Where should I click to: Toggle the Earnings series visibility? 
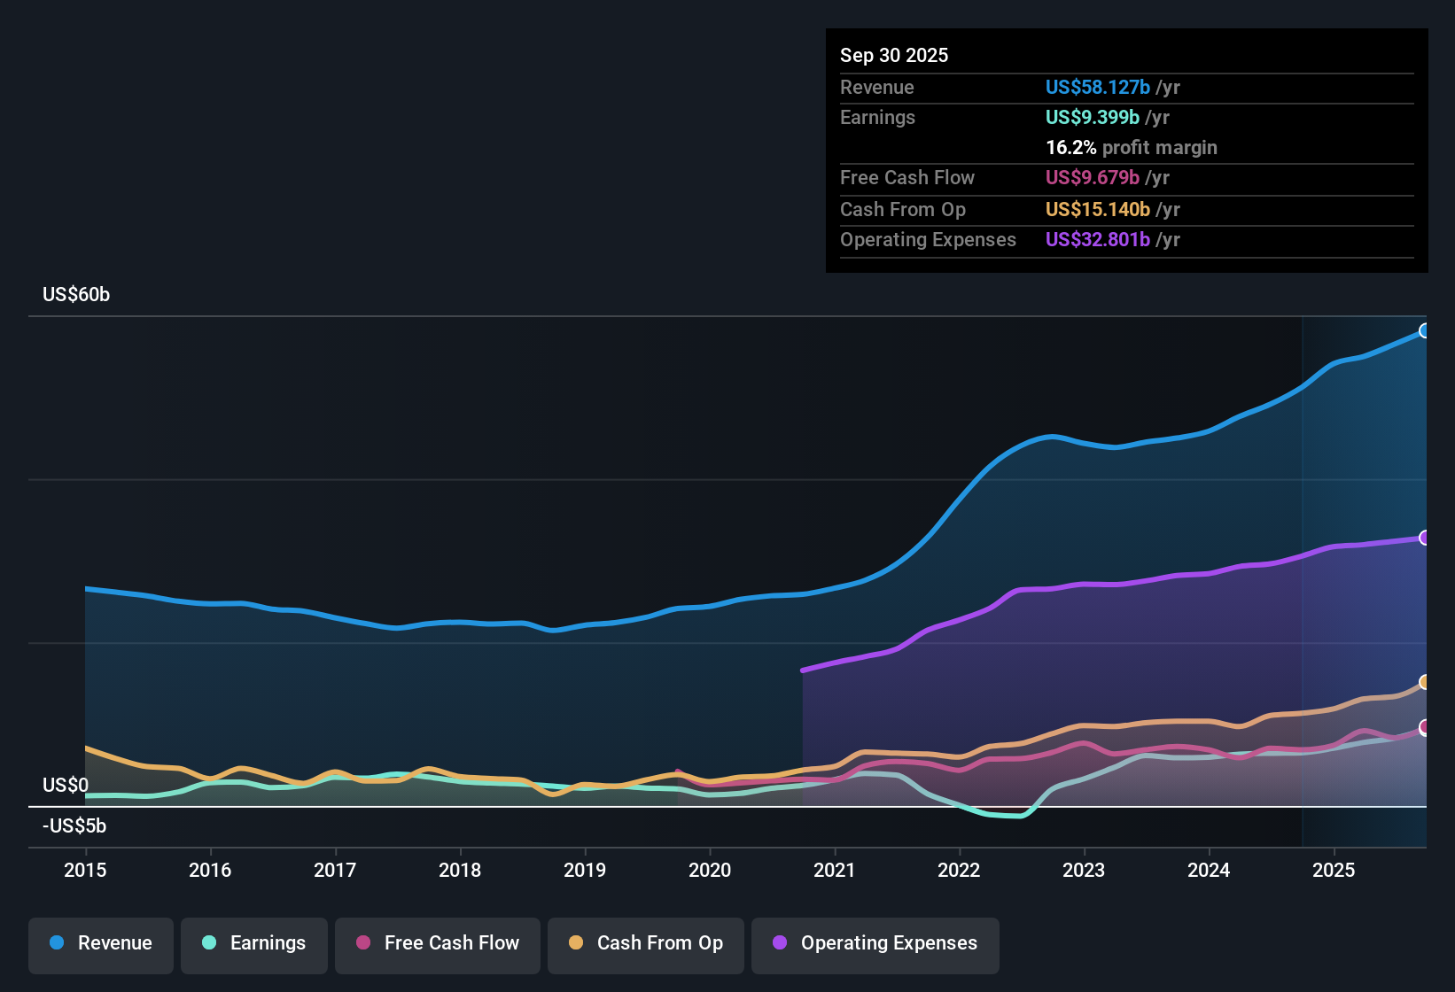click(254, 943)
